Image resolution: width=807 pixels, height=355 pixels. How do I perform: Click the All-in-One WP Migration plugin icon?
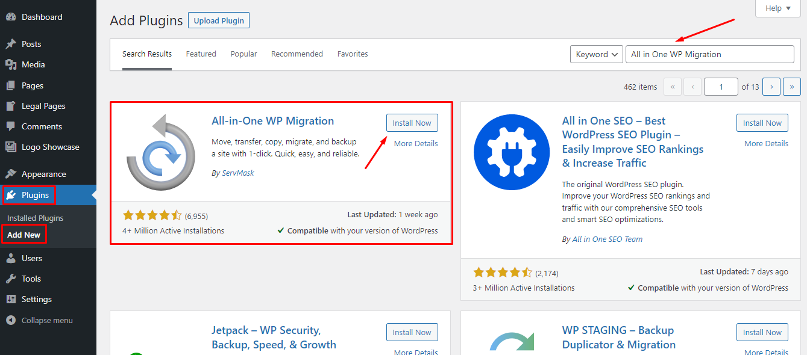click(160, 153)
